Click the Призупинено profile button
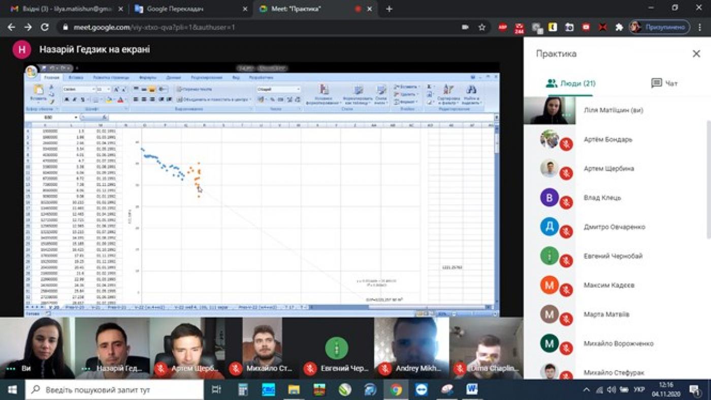The image size is (711, 400). coord(659,27)
